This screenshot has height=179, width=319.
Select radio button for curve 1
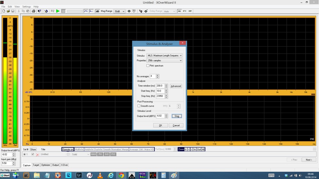[25, 155]
